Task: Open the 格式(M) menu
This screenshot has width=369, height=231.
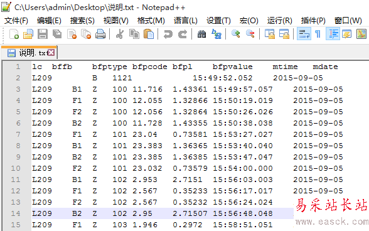Action: 151,21
